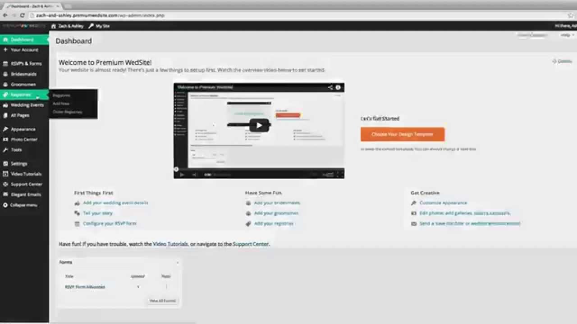
Task: Open Your Account in sidebar
Action: pos(24,50)
